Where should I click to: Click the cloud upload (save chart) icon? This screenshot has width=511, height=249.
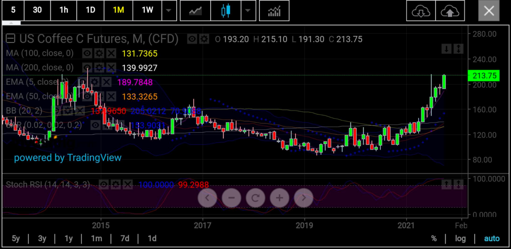tap(449, 11)
